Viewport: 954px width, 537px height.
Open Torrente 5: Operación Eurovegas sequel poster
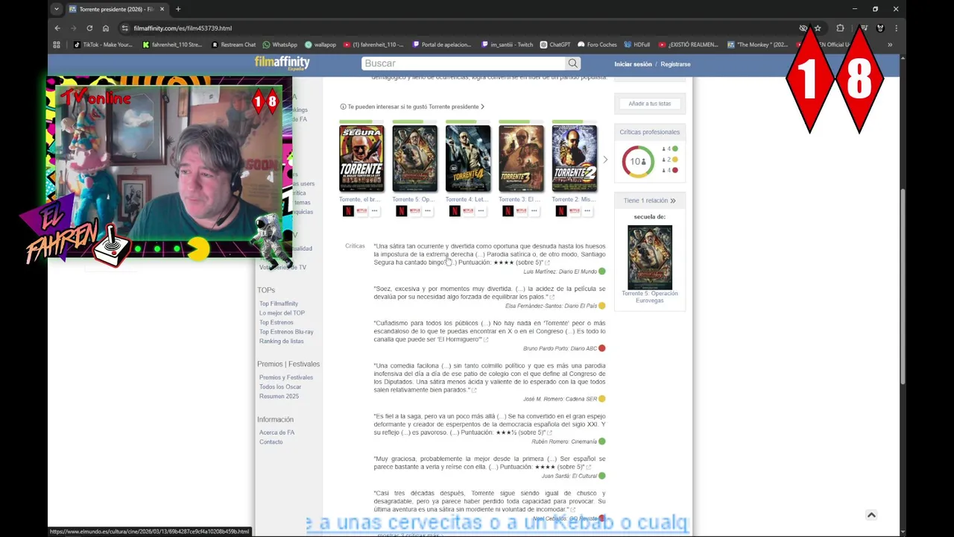tap(650, 257)
